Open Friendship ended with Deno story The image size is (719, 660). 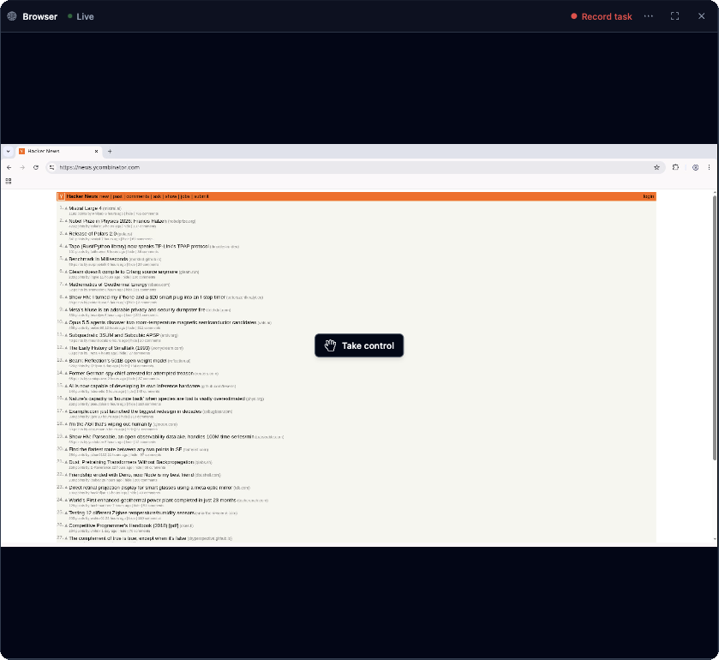click(132, 475)
